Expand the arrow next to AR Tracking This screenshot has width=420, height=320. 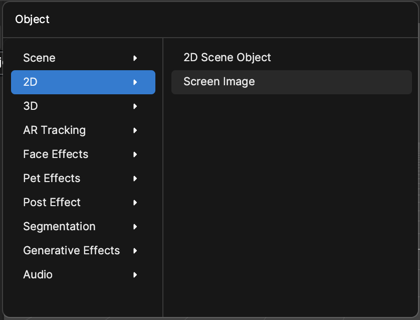click(x=135, y=130)
